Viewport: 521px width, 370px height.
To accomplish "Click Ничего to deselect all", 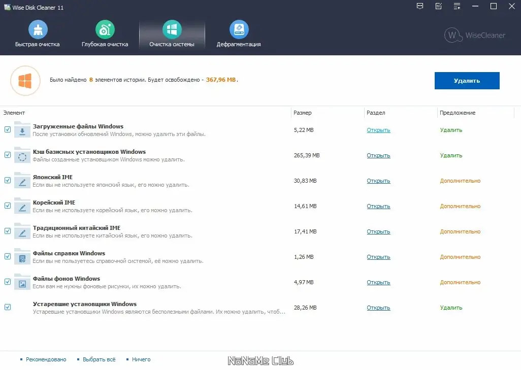I will (141, 359).
